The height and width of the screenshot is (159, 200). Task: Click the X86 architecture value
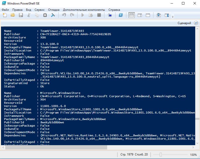click(x=43, y=37)
